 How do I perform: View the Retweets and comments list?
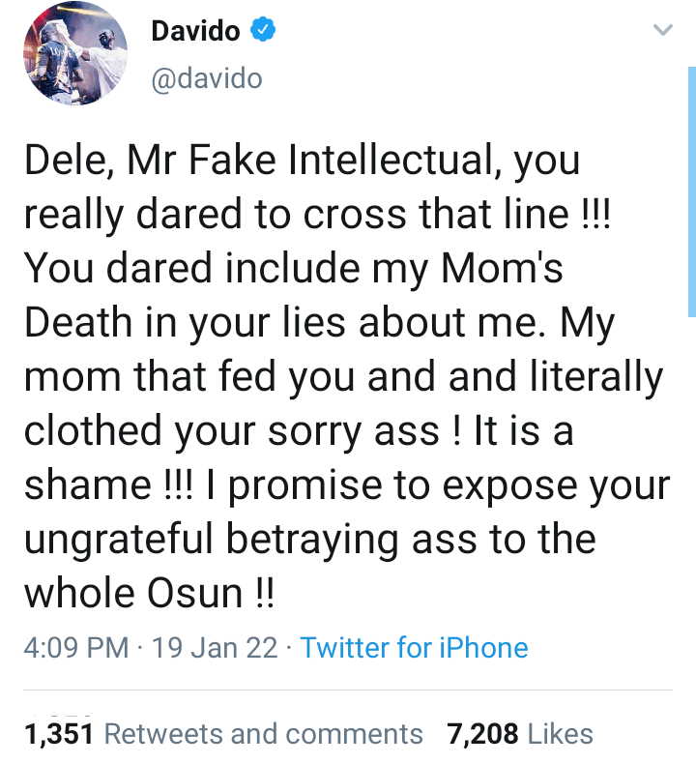tap(263, 734)
